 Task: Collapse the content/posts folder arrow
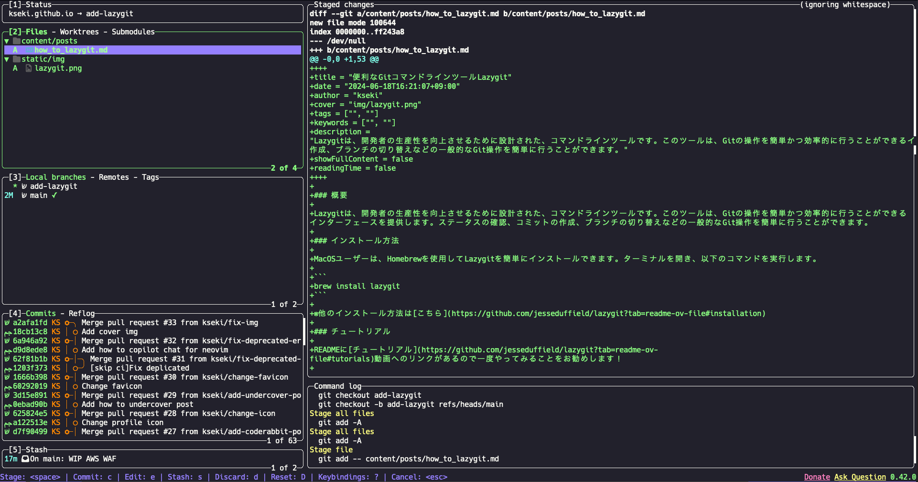pyautogui.click(x=7, y=41)
